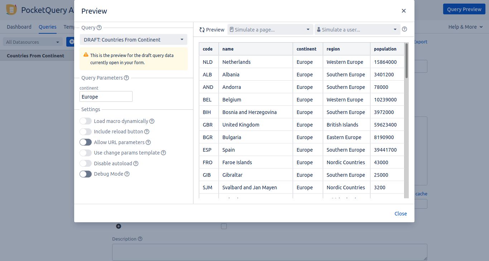This screenshot has width=489, height=261.
Task: Click the Close link in dialog footer
Action: click(x=401, y=214)
